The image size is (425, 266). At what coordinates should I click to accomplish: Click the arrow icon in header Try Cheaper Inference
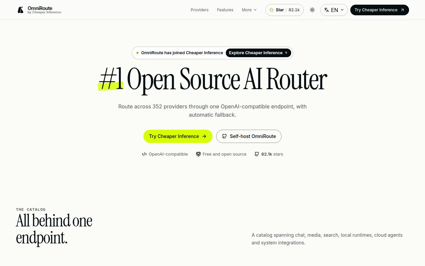click(x=402, y=10)
